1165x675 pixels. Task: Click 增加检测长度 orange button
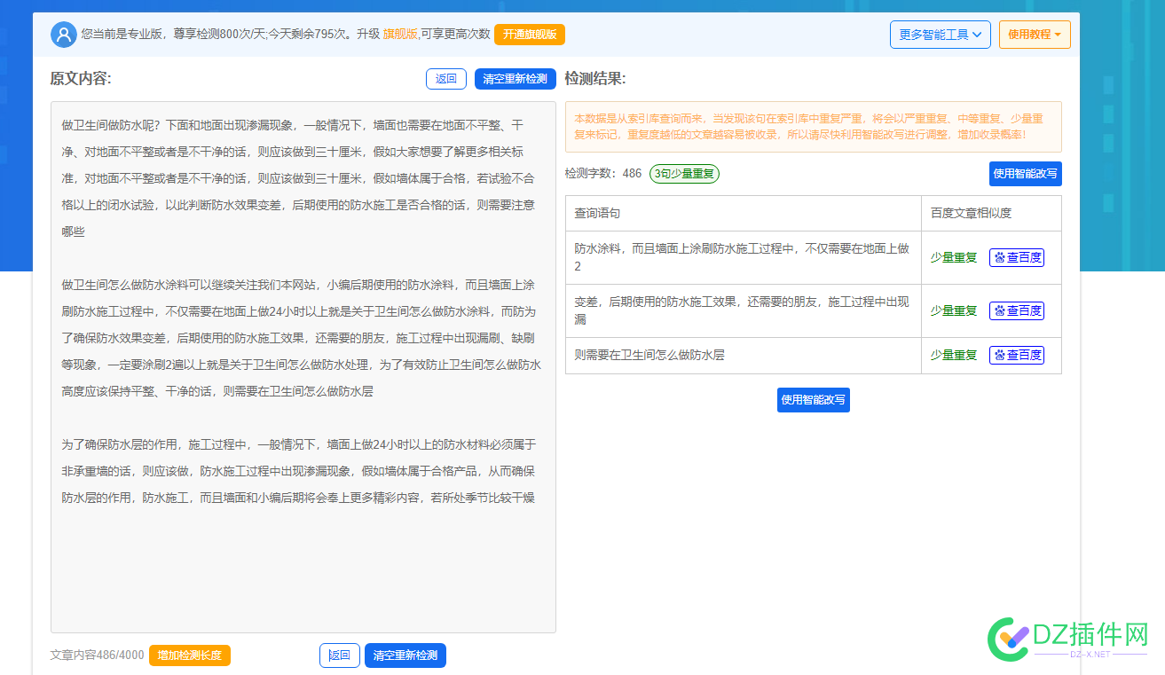point(190,655)
